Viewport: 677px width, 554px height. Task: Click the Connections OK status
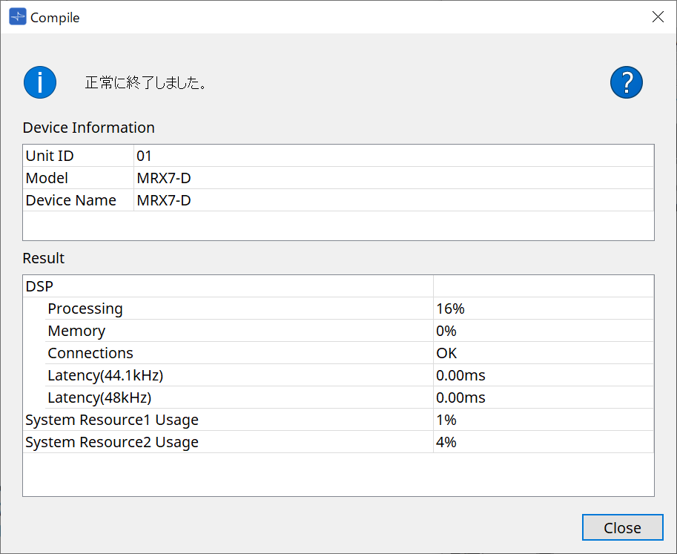click(x=446, y=353)
